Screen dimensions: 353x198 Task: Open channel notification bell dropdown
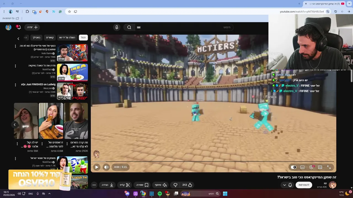pyautogui.click(x=288, y=185)
